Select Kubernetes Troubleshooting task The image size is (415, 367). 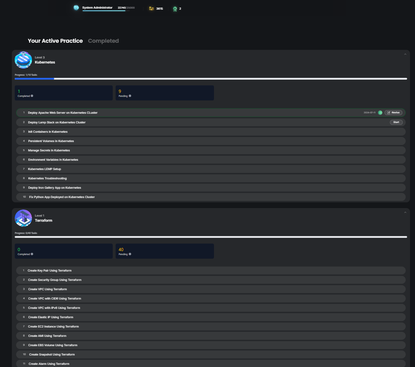tap(211, 178)
